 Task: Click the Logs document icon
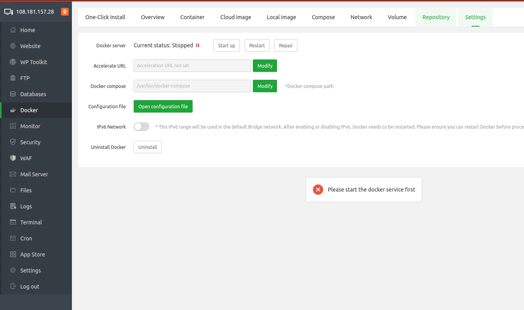[13, 206]
